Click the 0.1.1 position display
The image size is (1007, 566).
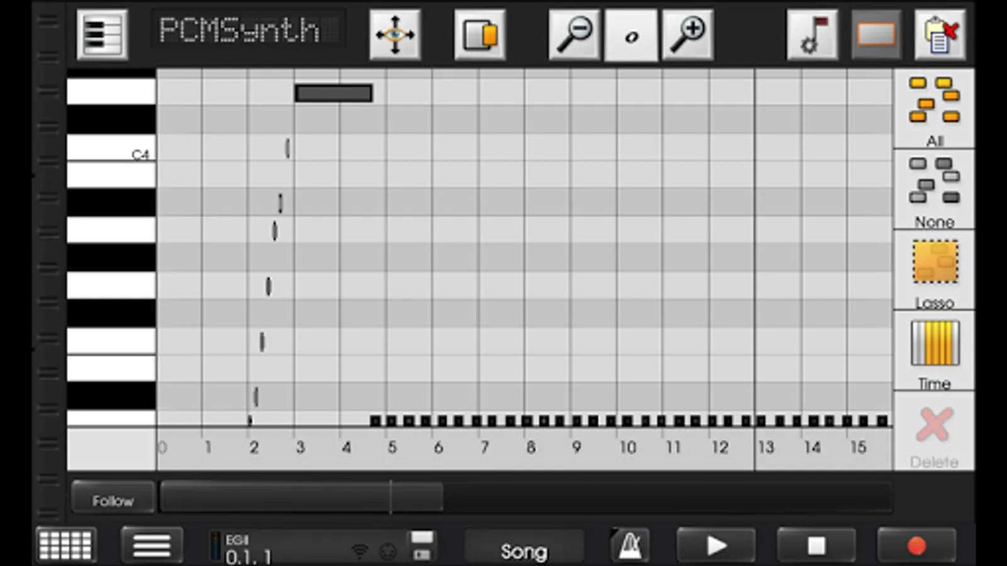[248, 557]
